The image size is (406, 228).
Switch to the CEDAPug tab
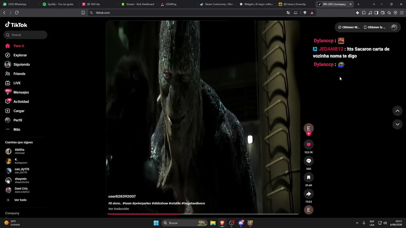tap(177, 4)
